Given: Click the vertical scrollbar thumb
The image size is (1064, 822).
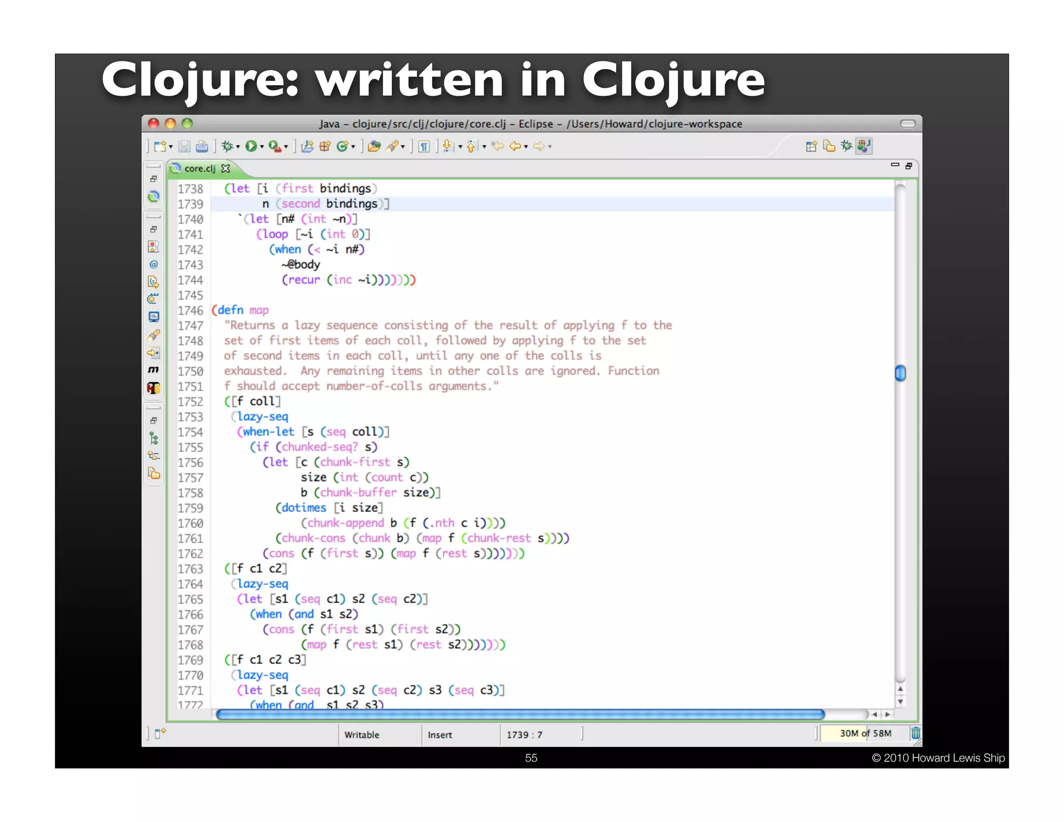Looking at the screenshot, I should [900, 373].
